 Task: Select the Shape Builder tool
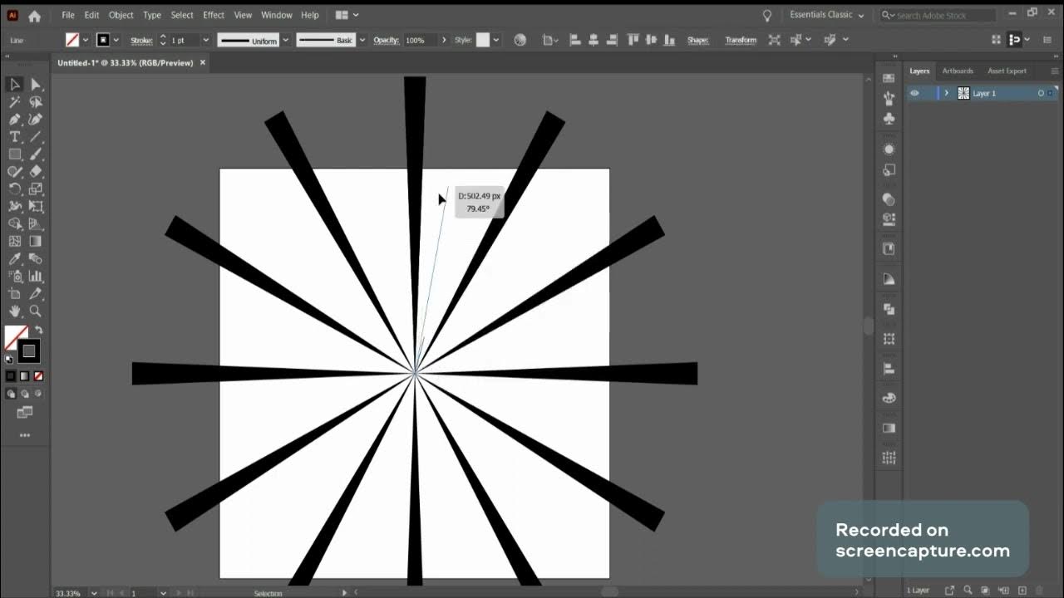click(14, 224)
